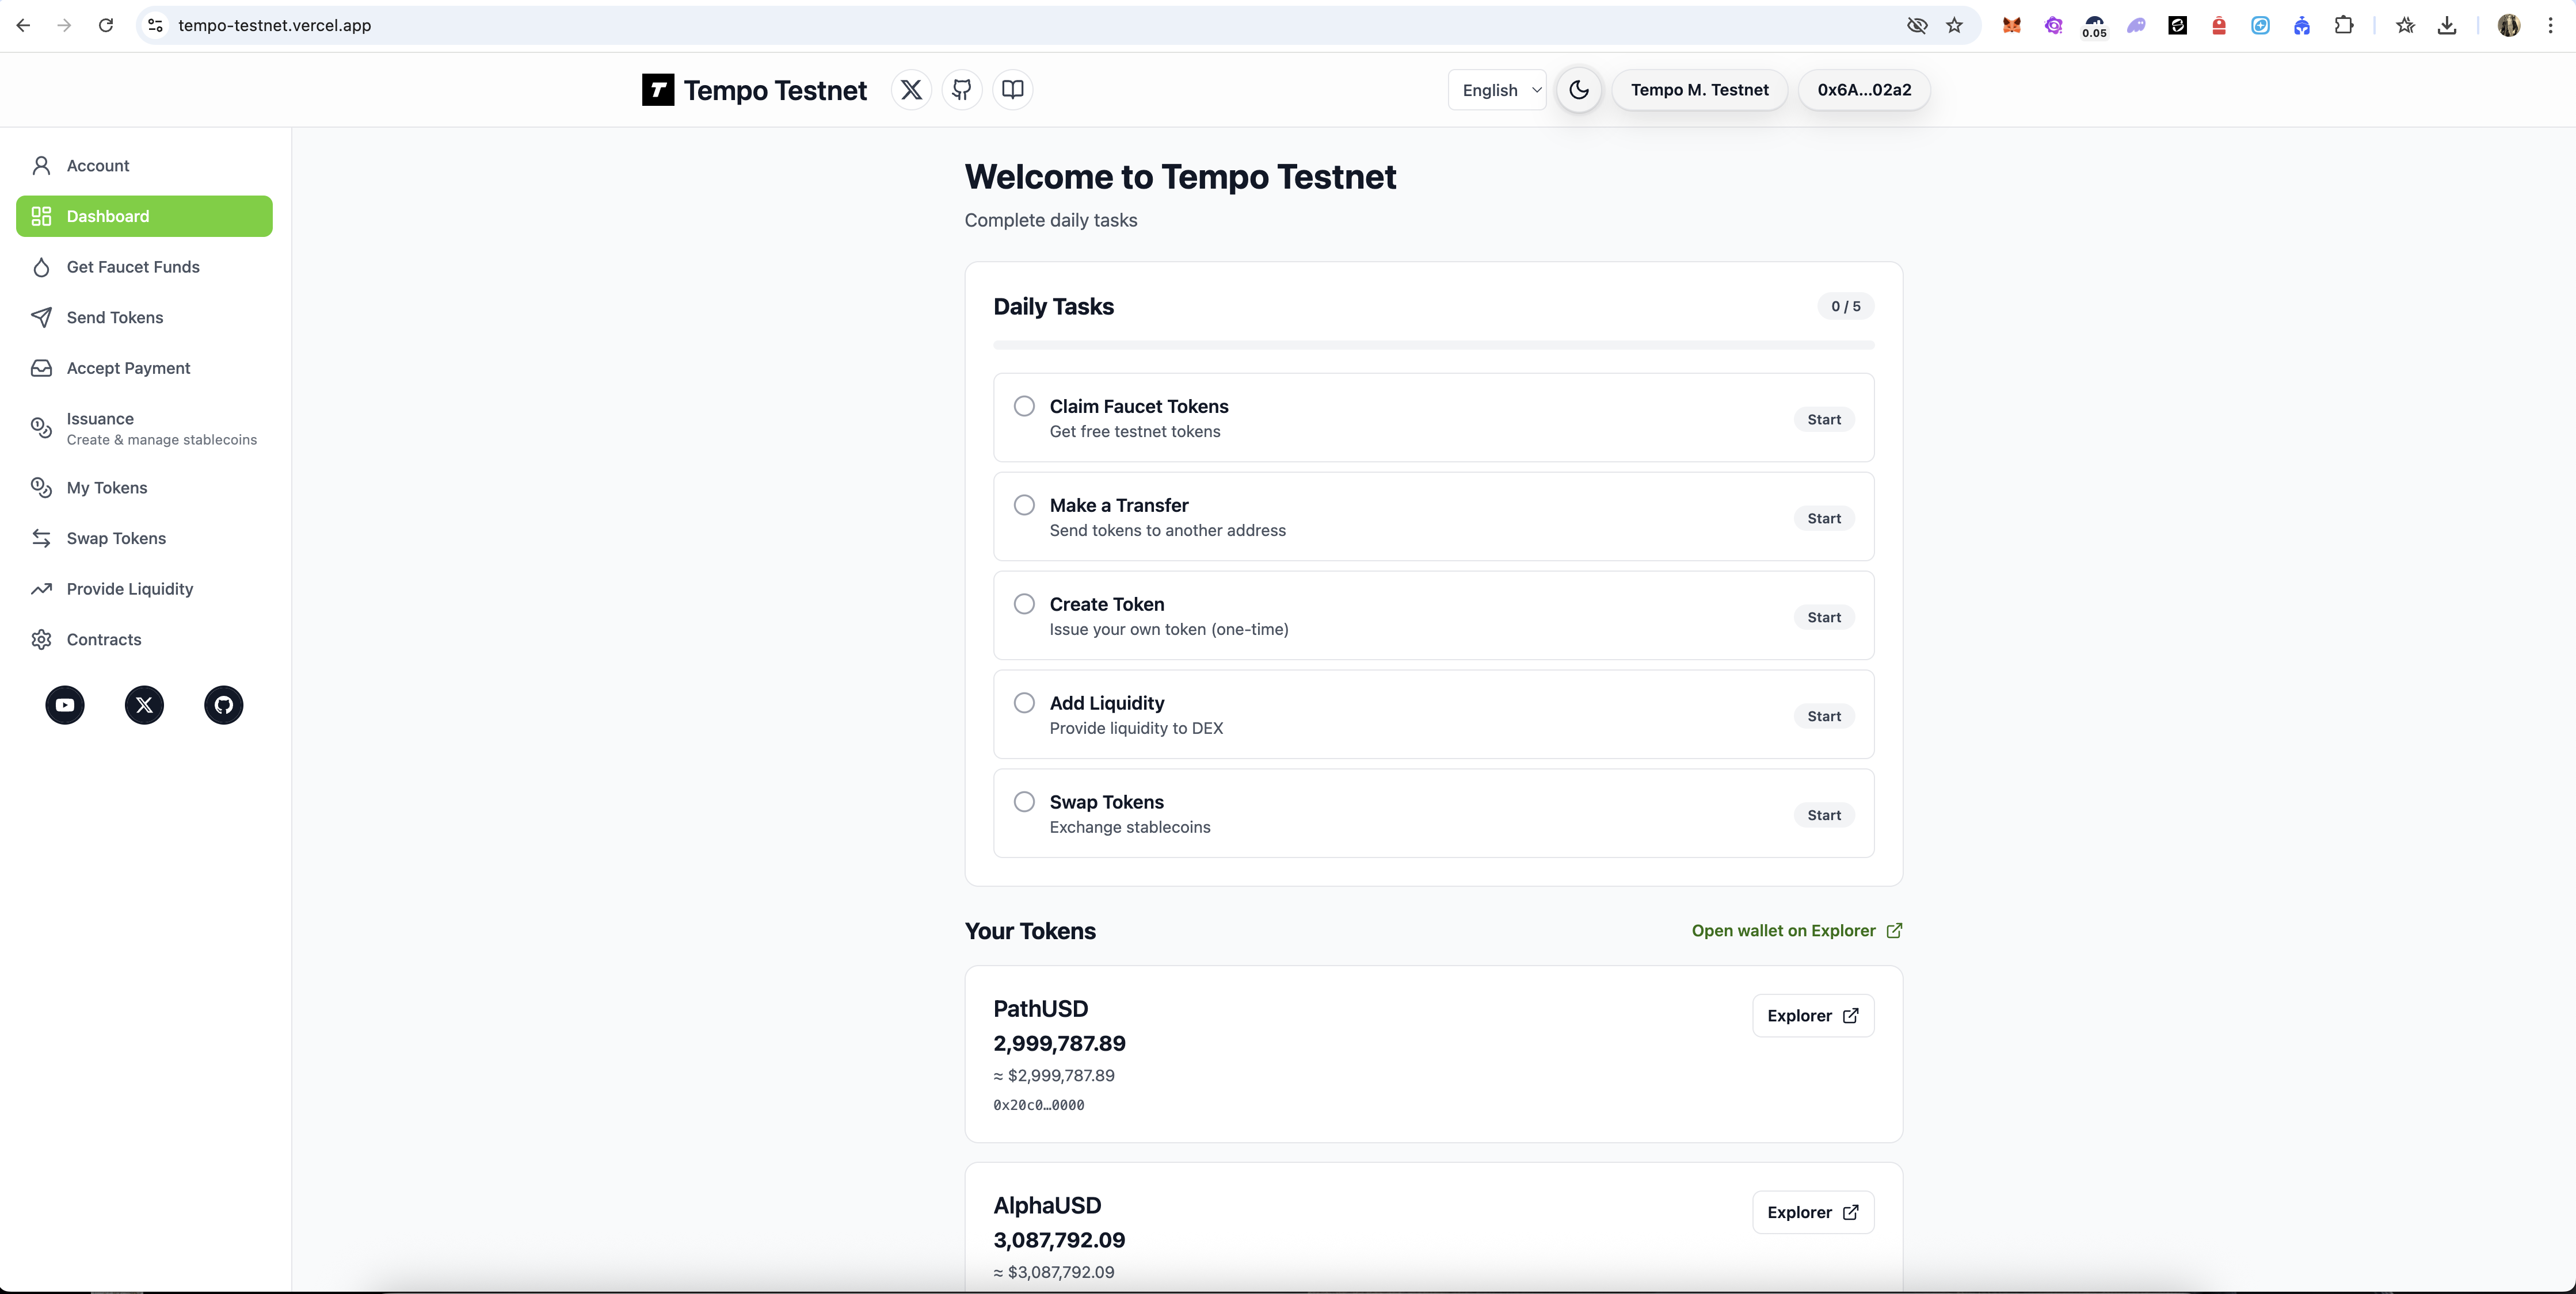Viewport: 2576px width, 1294px height.
Task: Toggle the Claim Faucet Tokens task circle
Action: coord(1024,407)
